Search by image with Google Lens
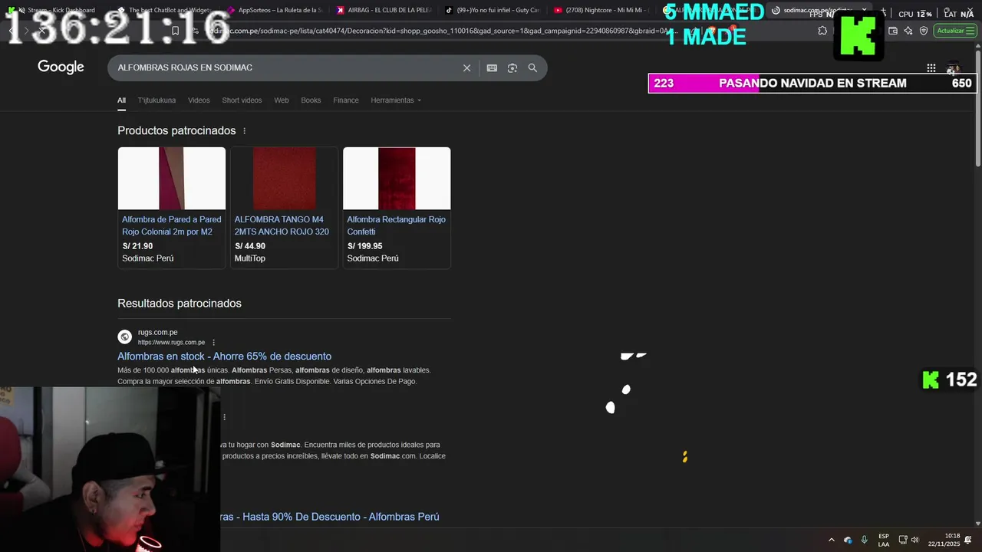 coord(512,67)
